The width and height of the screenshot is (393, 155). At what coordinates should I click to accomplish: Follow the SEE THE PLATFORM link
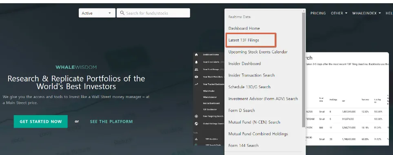pos(111,122)
